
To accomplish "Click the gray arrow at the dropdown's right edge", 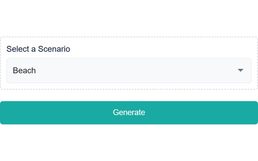I will [x=240, y=70].
